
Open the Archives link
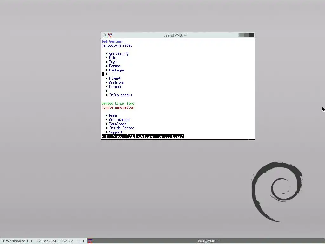pyautogui.click(x=117, y=83)
